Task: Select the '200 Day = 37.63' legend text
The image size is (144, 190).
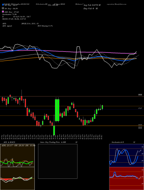Action: pos(12,12)
